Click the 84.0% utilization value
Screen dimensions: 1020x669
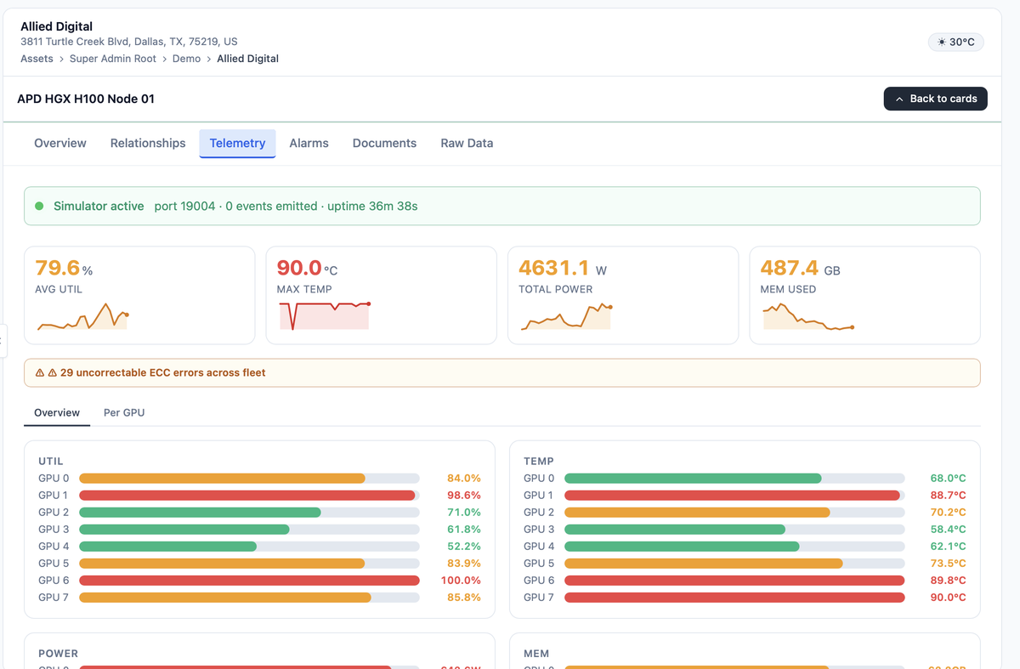[464, 479]
